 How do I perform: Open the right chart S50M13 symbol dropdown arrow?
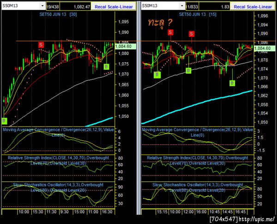tap(182, 6)
